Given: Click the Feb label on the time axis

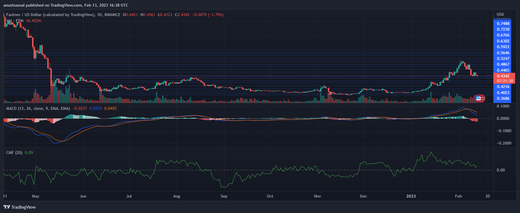Looking at the screenshot, I should pyautogui.click(x=458, y=196).
